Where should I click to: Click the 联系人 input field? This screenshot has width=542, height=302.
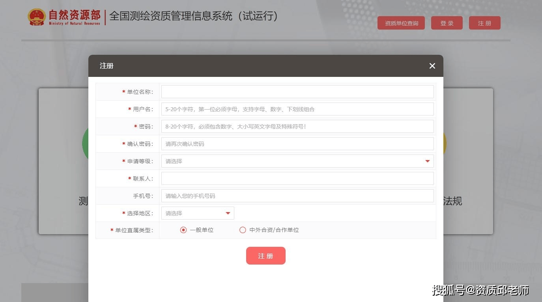[x=297, y=179]
